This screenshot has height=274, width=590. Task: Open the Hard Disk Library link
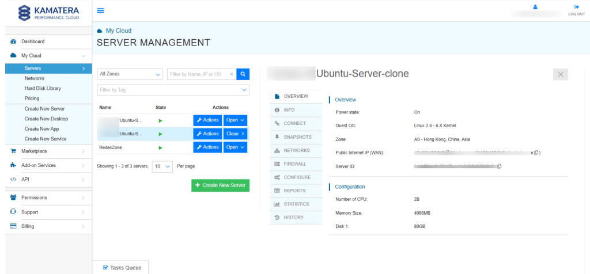[x=43, y=88]
